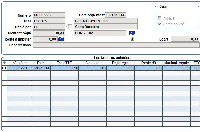Sort by the N° pièce column header
The image size is (200, 132).
coord(19,63)
